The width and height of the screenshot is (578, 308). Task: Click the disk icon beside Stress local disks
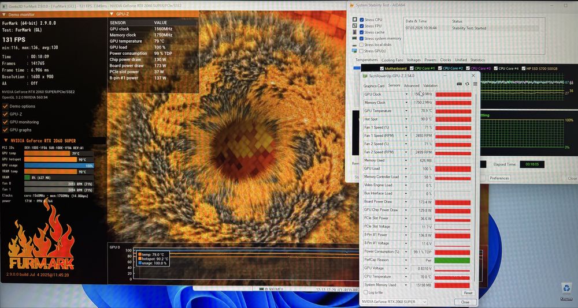355,44
